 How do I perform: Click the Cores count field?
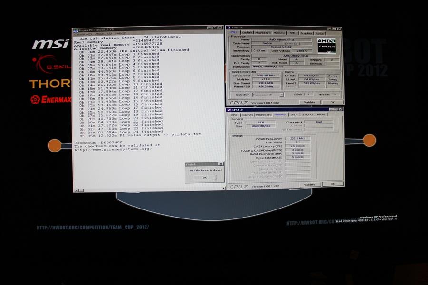[x=309, y=95]
